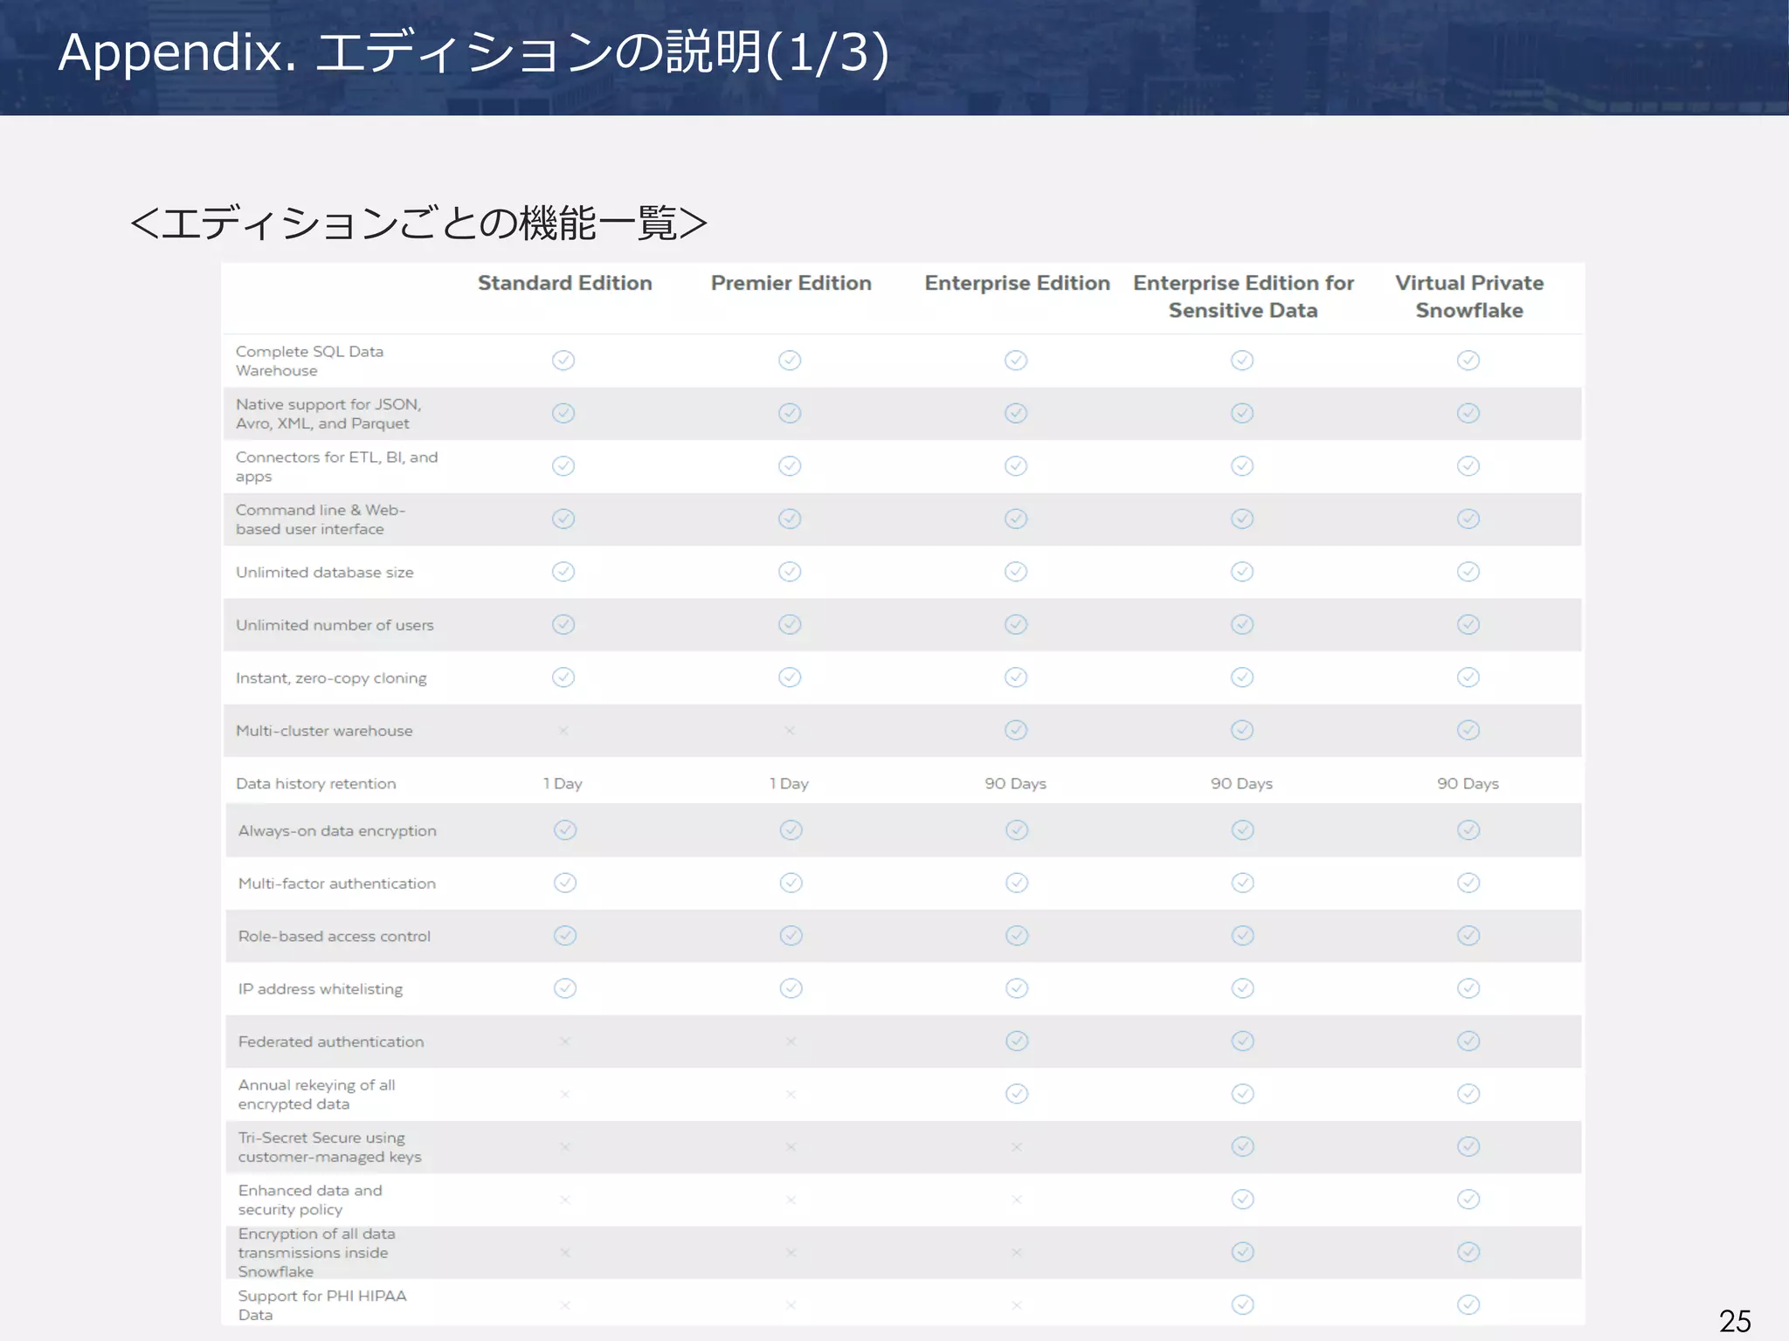Click '90 Days' under Virtual Private Snowflake
The width and height of the screenshot is (1789, 1341).
[1468, 783]
